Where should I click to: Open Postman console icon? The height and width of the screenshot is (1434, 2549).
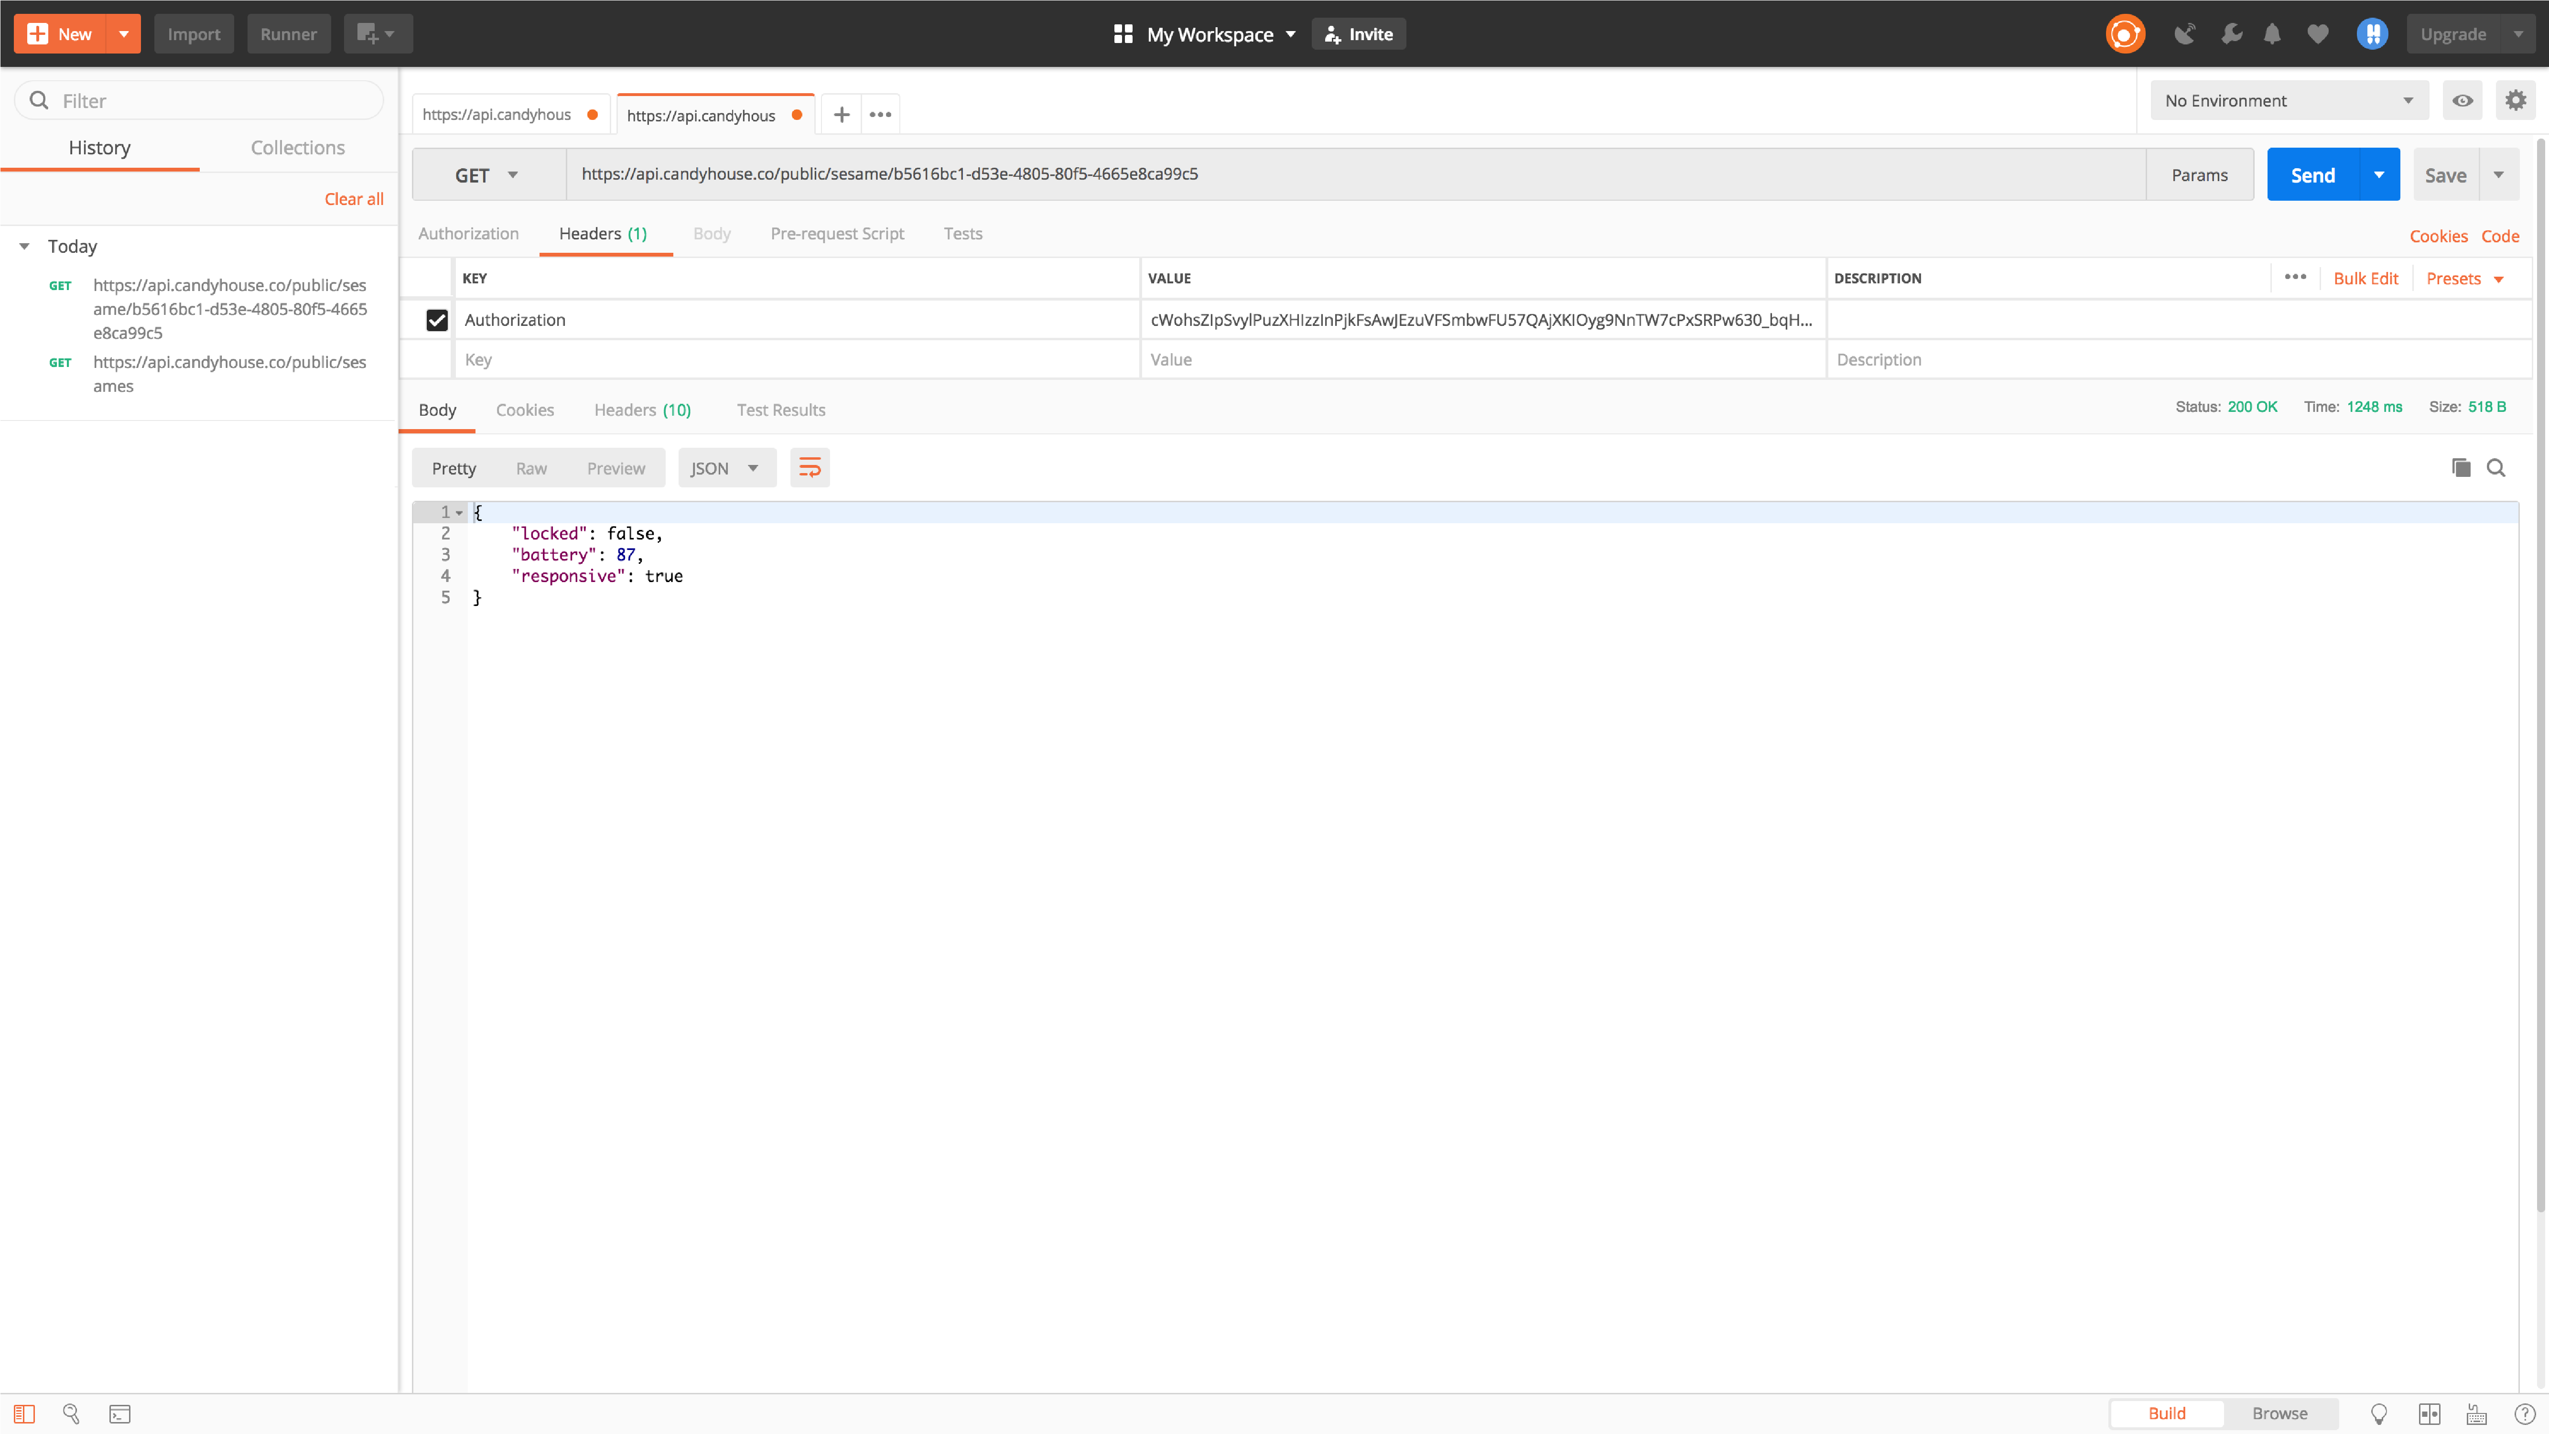[120, 1413]
